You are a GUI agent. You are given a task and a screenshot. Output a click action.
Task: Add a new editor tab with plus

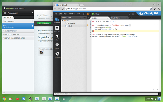point(131,18)
